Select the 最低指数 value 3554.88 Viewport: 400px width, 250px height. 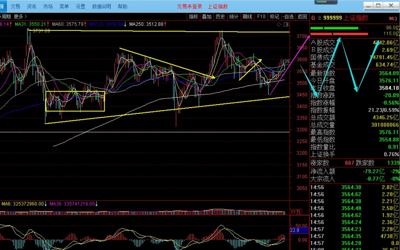(x=389, y=139)
